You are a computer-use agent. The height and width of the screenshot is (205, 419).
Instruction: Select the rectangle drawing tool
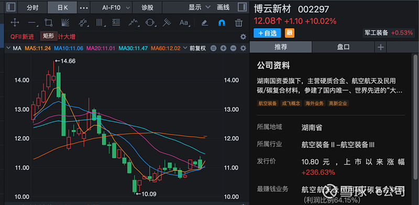48,23
